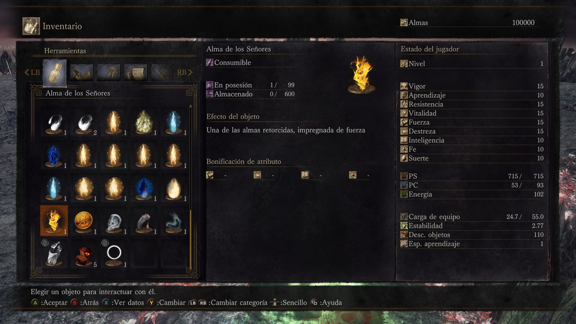
Task: Switch to the keys category tab
Action: (x=109, y=73)
